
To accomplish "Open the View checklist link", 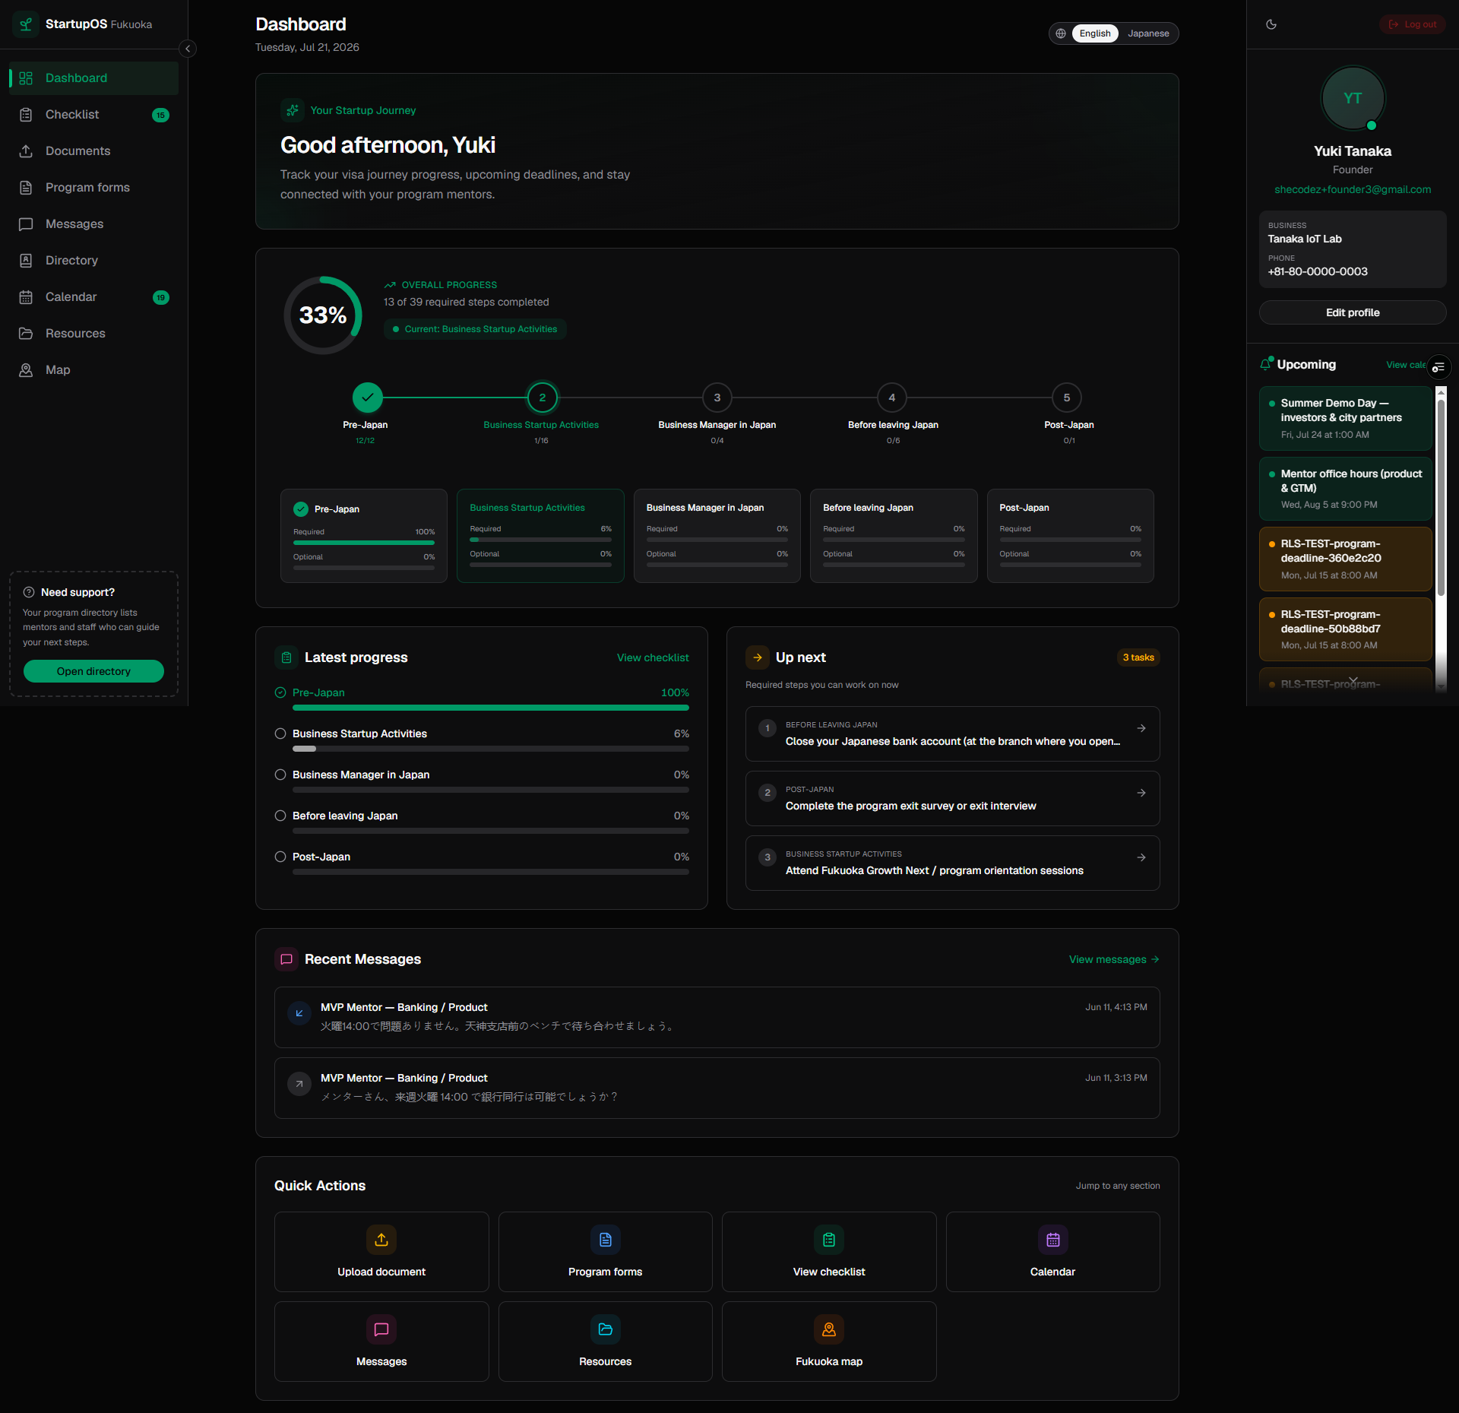I will [653, 657].
